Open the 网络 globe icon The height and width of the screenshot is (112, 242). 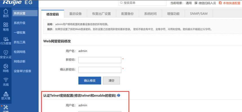6,66
